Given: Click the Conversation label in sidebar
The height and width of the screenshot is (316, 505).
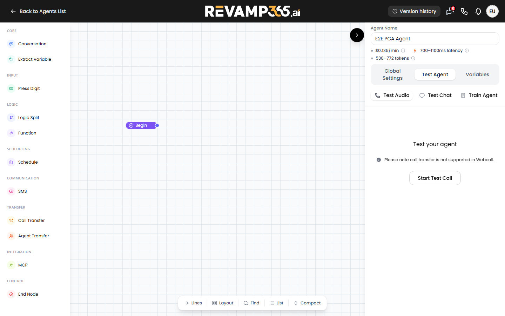Looking at the screenshot, I should (32, 44).
